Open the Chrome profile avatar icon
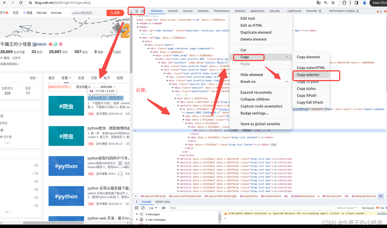Screen dimensions: 387x228 tap(364, 3)
